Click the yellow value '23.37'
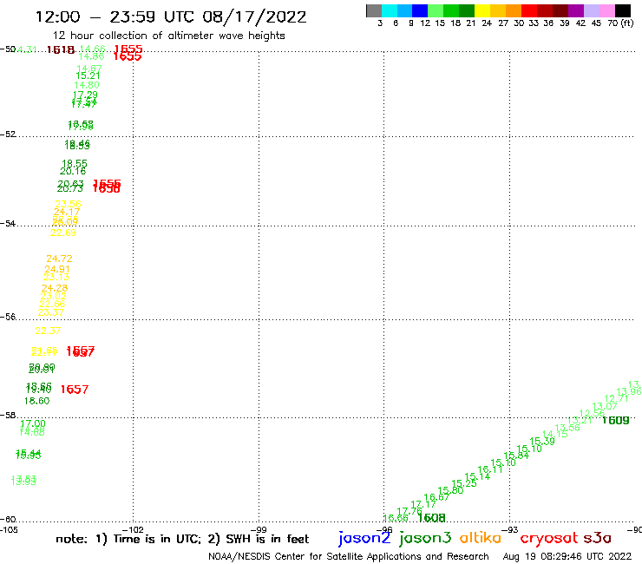The image size is (642, 564). coord(51,312)
